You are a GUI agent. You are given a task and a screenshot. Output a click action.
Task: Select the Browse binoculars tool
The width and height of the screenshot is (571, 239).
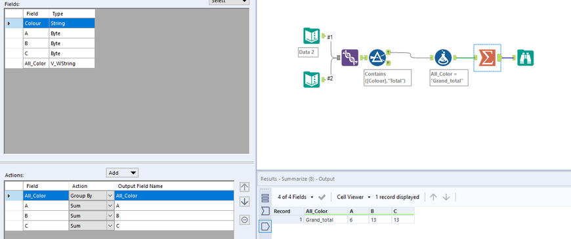[x=526, y=58]
